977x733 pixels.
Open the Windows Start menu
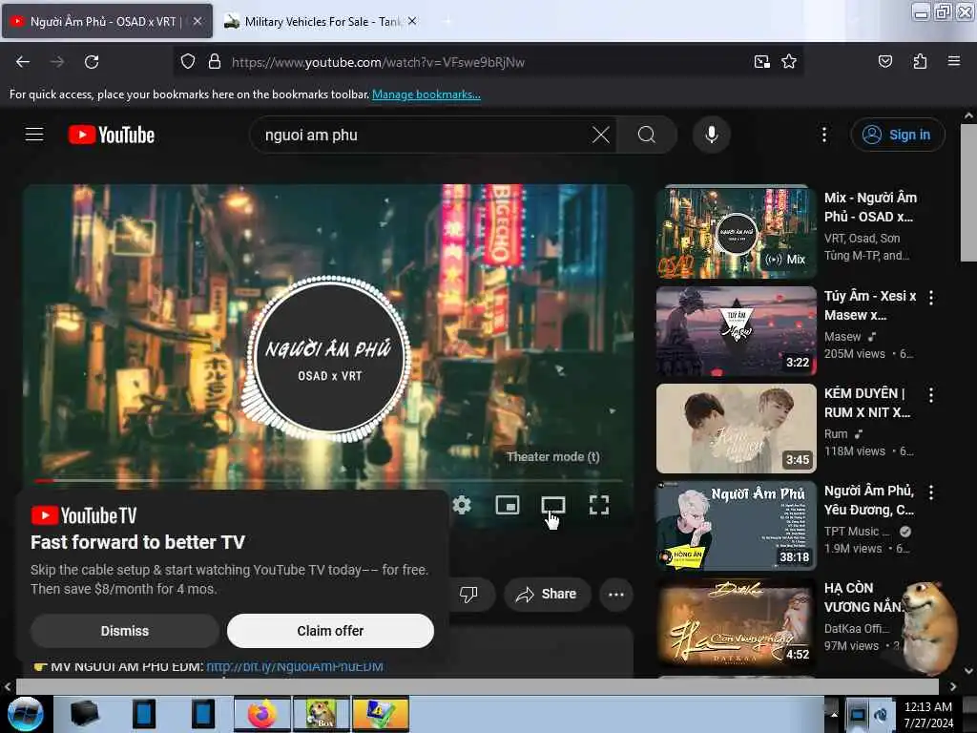26,714
